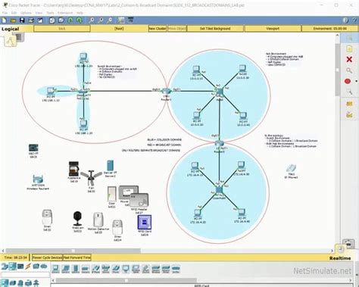359x287 pixels.
Task: Open the Drawing Palette toolbar icon
Action: pyautogui.click(x=121, y=20)
